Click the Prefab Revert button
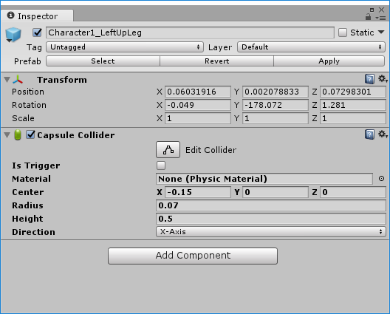The width and height of the screenshot is (390, 314). 216,61
